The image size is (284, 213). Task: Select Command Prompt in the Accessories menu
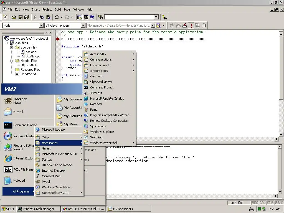click(109, 87)
